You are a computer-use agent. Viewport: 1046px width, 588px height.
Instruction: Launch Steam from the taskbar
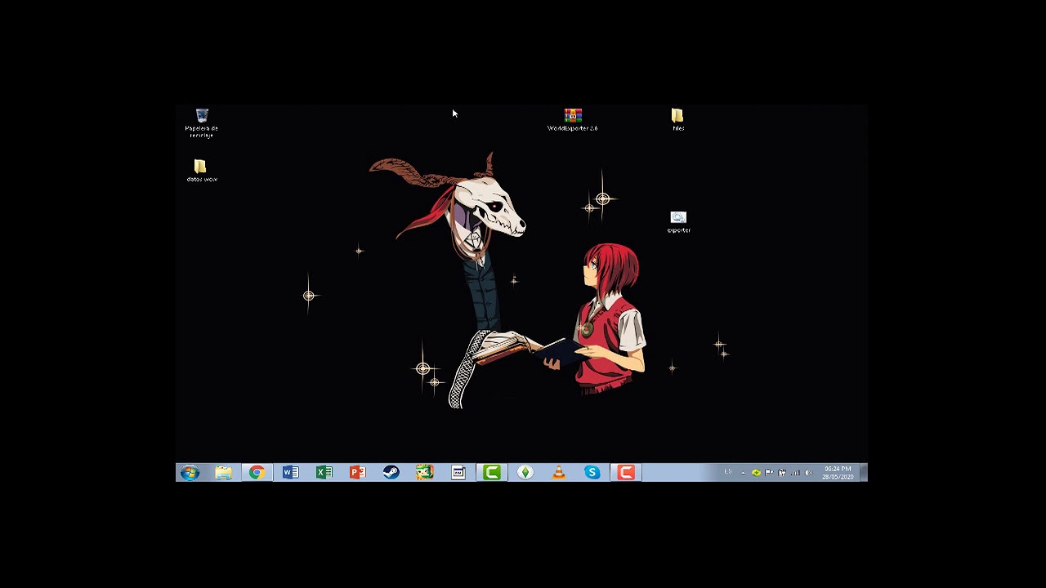[391, 473]
